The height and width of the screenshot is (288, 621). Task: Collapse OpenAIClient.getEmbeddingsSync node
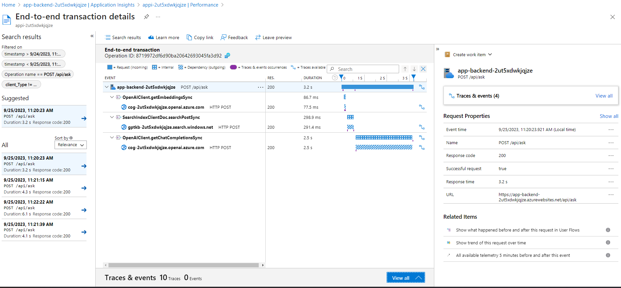pos(112,97)
